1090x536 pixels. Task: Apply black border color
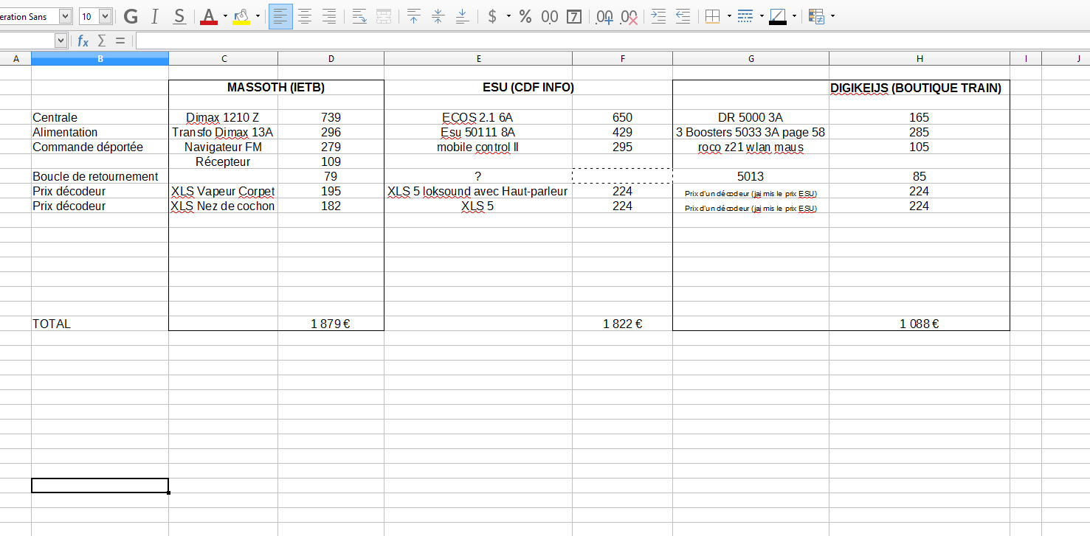click(x=778, y=16)
